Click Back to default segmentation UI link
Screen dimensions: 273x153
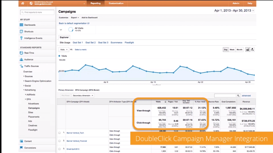(74, 23)
